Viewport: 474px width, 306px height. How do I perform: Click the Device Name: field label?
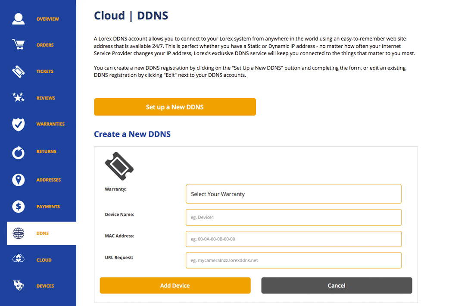click(x=119, y=214)
